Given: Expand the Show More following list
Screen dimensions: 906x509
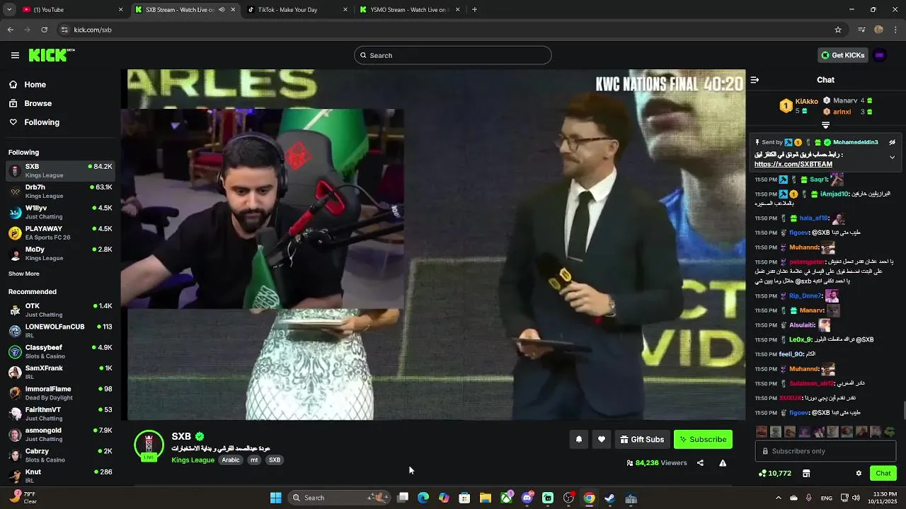Looking at the screenshot, I should coord(24,274).
